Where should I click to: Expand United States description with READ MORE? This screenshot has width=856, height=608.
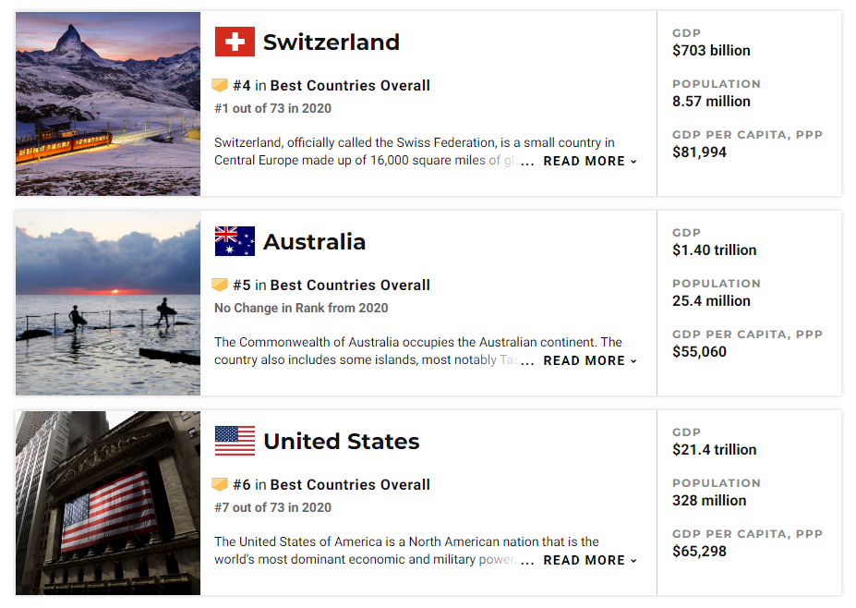point(589,560)
